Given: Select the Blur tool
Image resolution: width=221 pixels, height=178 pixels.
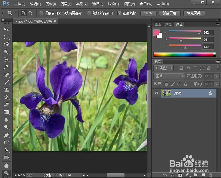Looking at the screenshot, I should point(6,120).
